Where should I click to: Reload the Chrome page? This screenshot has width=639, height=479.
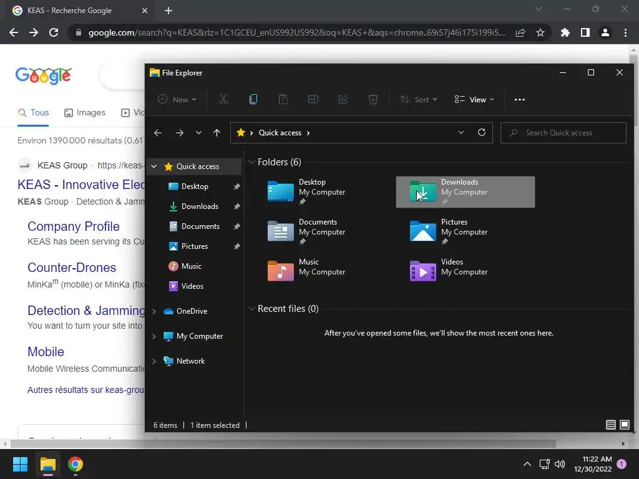pos(54,32)
